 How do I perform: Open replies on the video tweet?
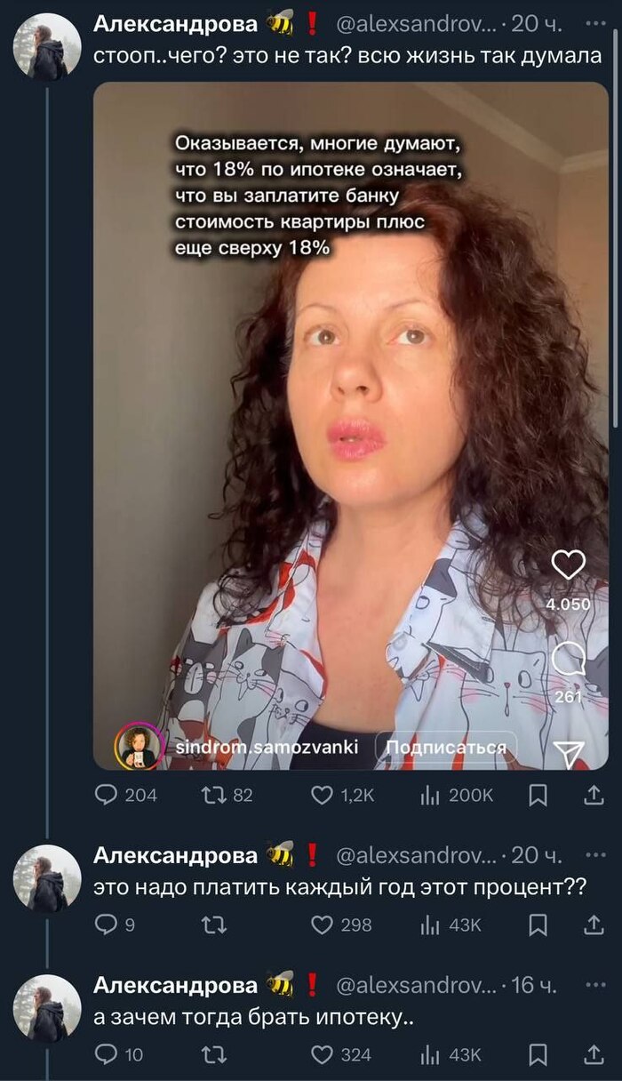click(x=108, y=795)
